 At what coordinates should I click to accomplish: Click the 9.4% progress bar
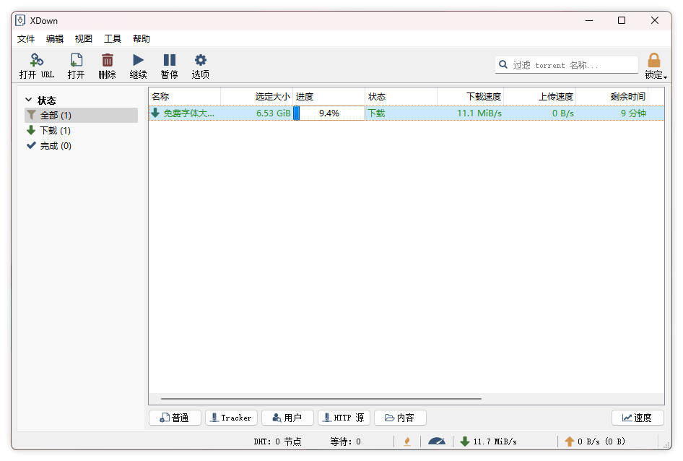[x=329, y=113]
